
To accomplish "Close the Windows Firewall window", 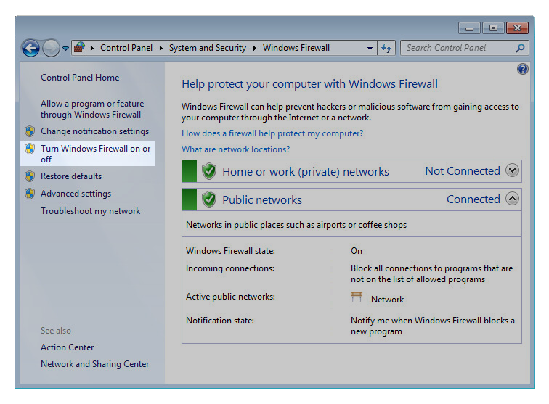I will tap(517, 28).
